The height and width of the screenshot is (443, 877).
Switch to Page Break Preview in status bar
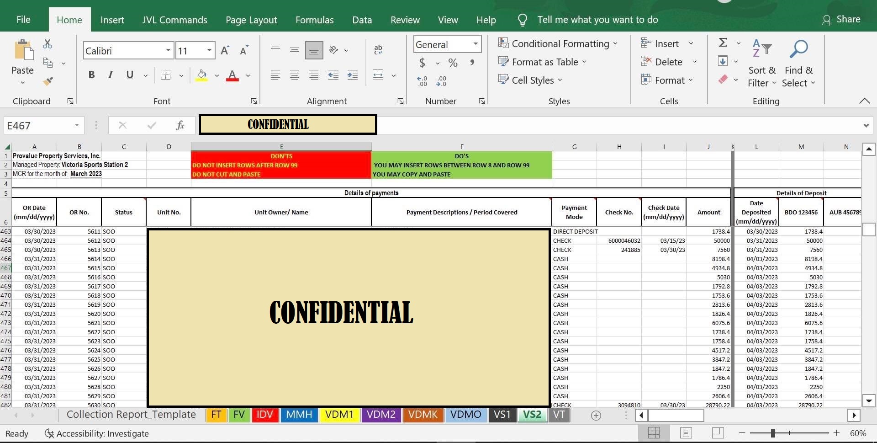[x=718, y=433]
